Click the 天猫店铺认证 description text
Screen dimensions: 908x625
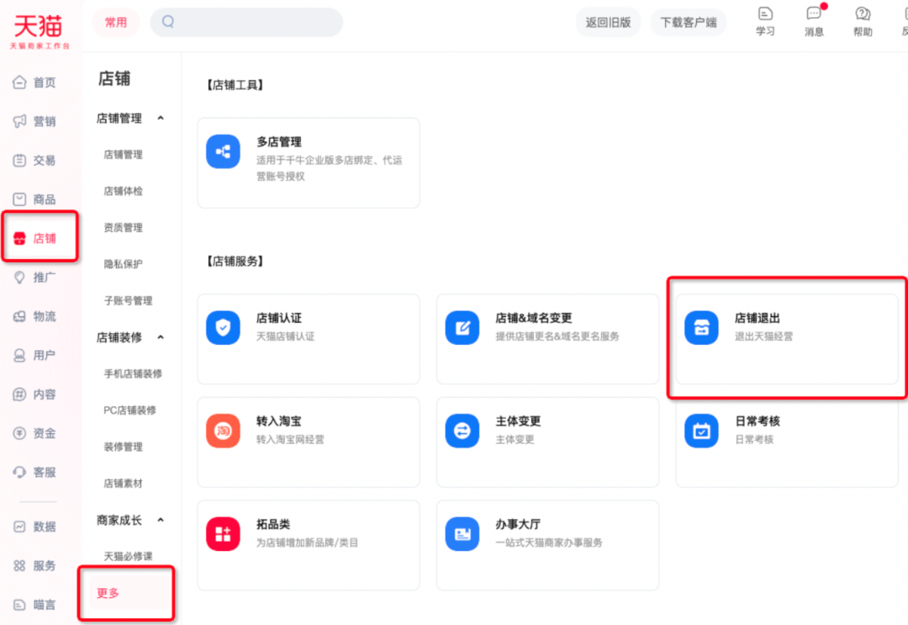286,336
